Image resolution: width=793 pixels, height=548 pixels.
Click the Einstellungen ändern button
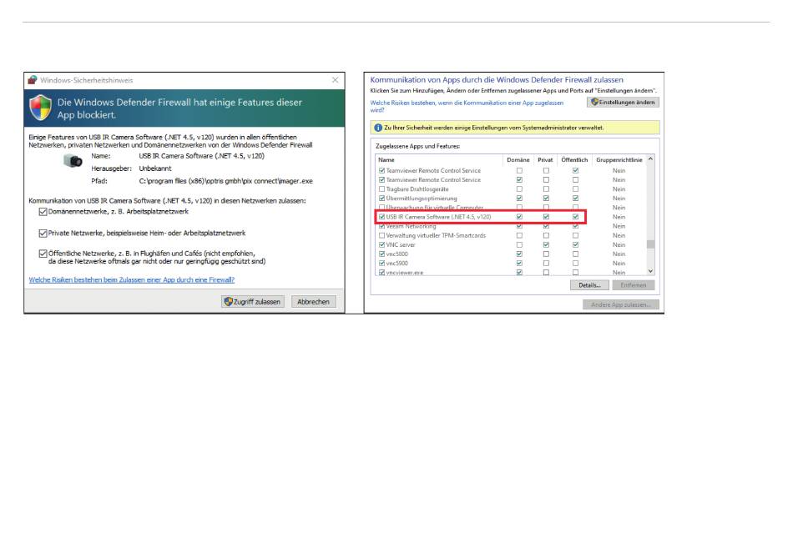tap(623, 102)
